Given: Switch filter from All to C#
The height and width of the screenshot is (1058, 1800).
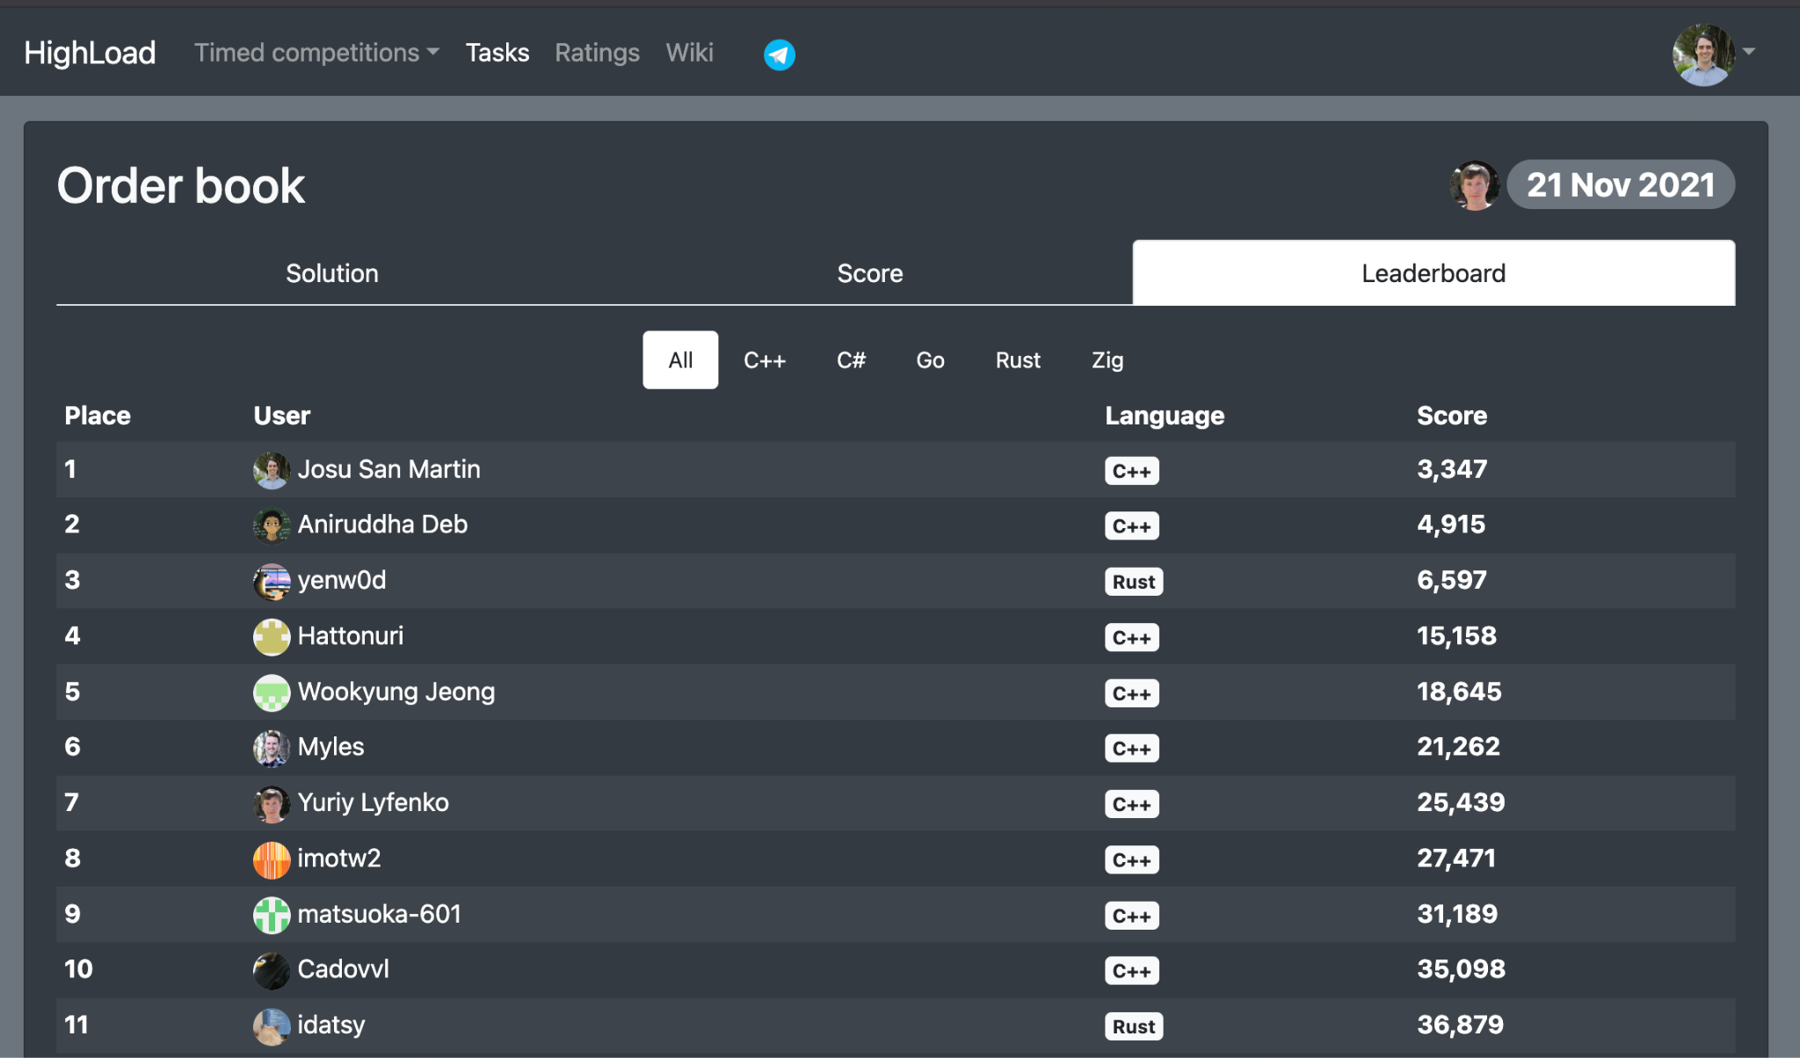Looking at the screenshot, I should pyautogui.click(x=851, y=359).
